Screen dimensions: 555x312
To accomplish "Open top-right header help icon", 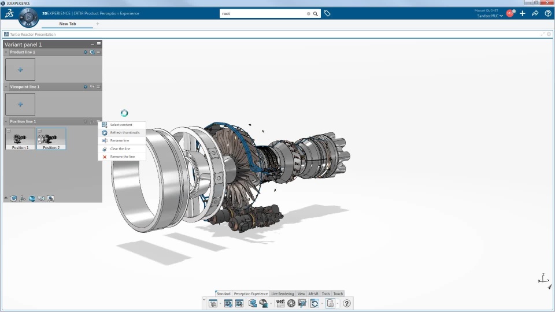I will click(x=548, y=13).
